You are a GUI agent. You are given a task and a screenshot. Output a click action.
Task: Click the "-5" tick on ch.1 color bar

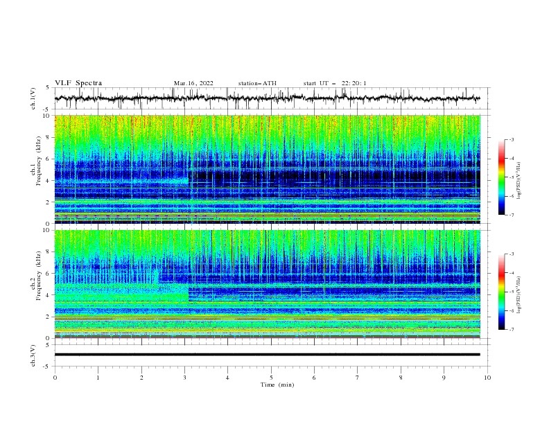tap(512, 177)
